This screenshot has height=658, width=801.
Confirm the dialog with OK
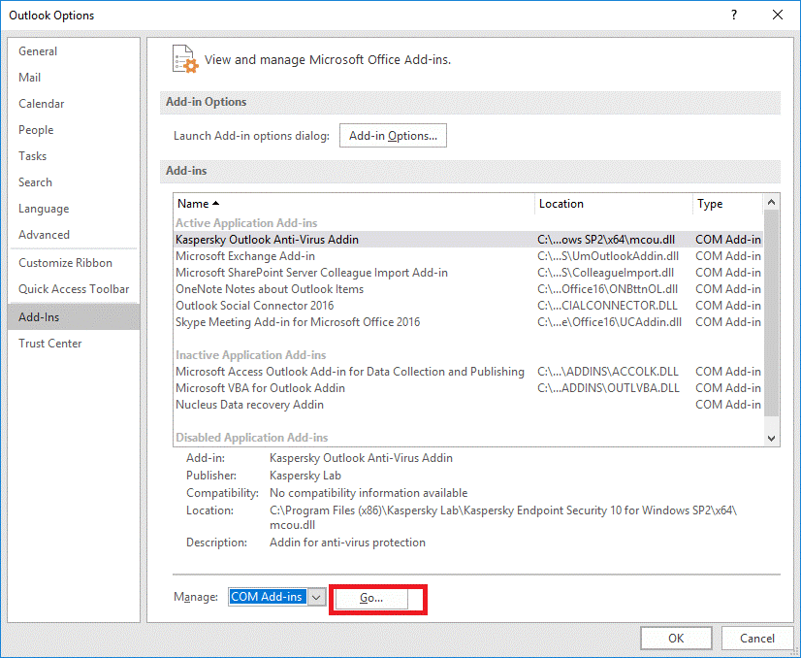(x=676, y=638)
